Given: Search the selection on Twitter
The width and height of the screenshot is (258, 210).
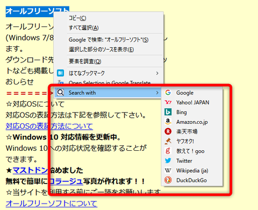Looking at the screenshot, I should pos(192,160).
